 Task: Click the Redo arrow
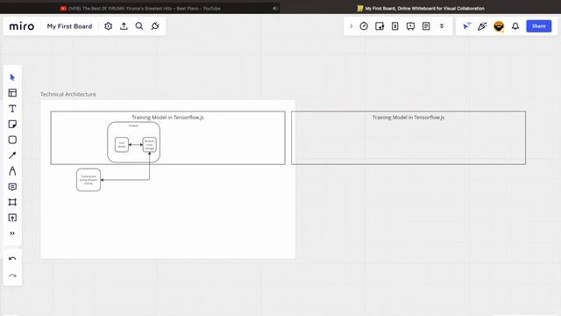pyautogui.click(x=12, y=276)
